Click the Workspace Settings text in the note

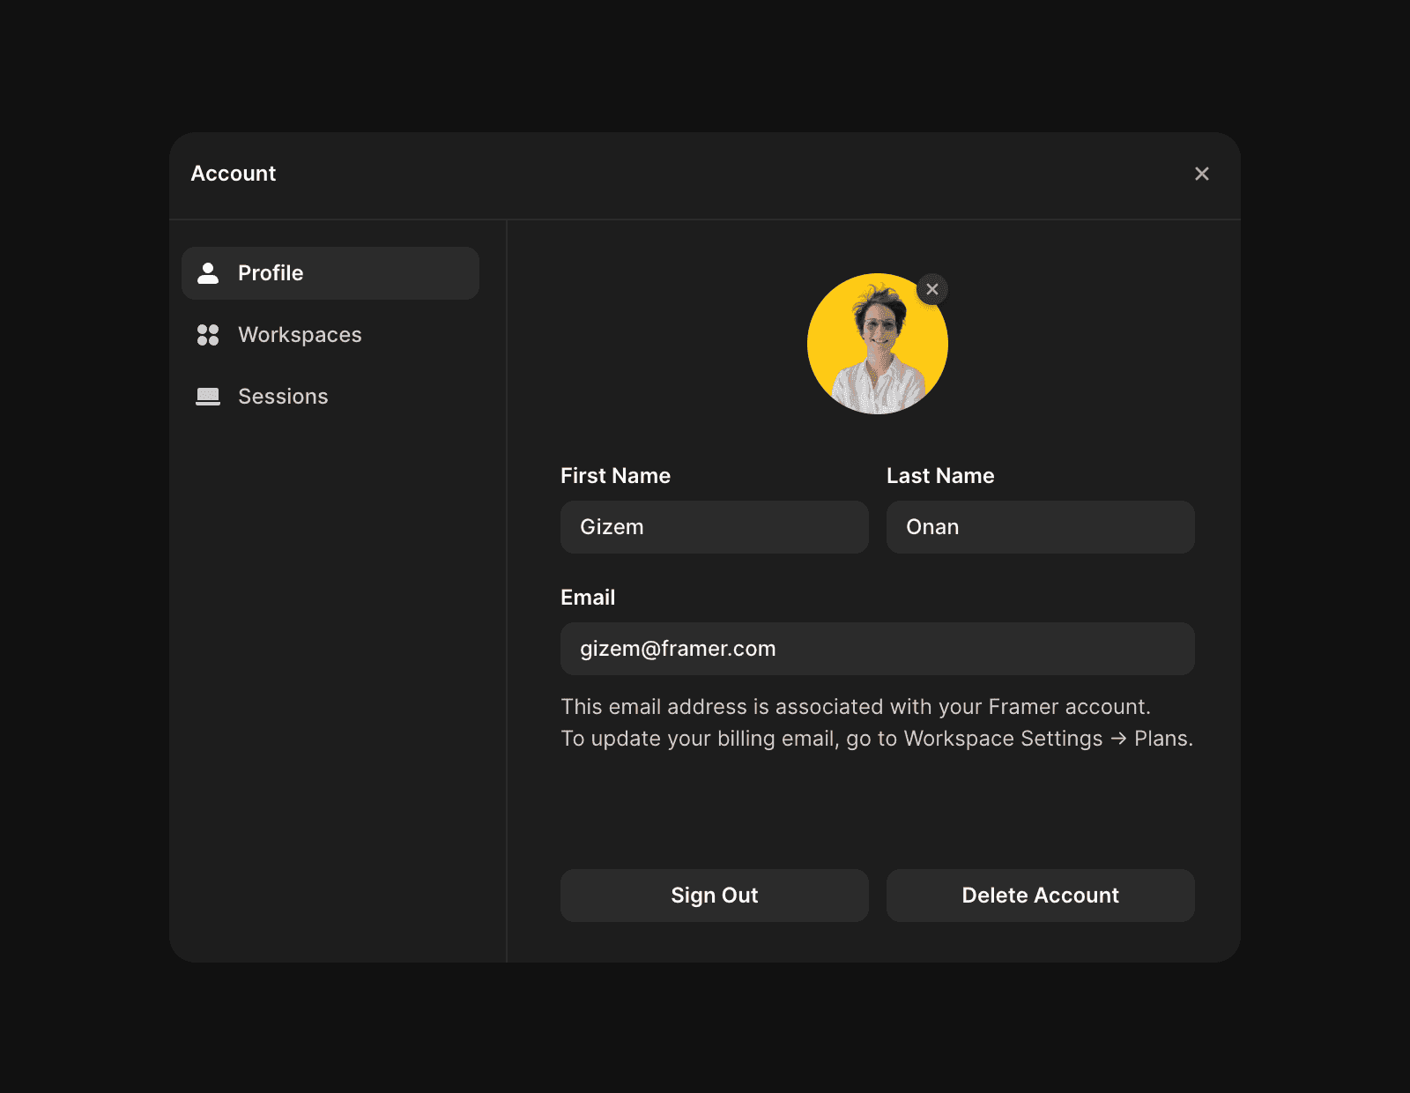(x=1003, y=739)
